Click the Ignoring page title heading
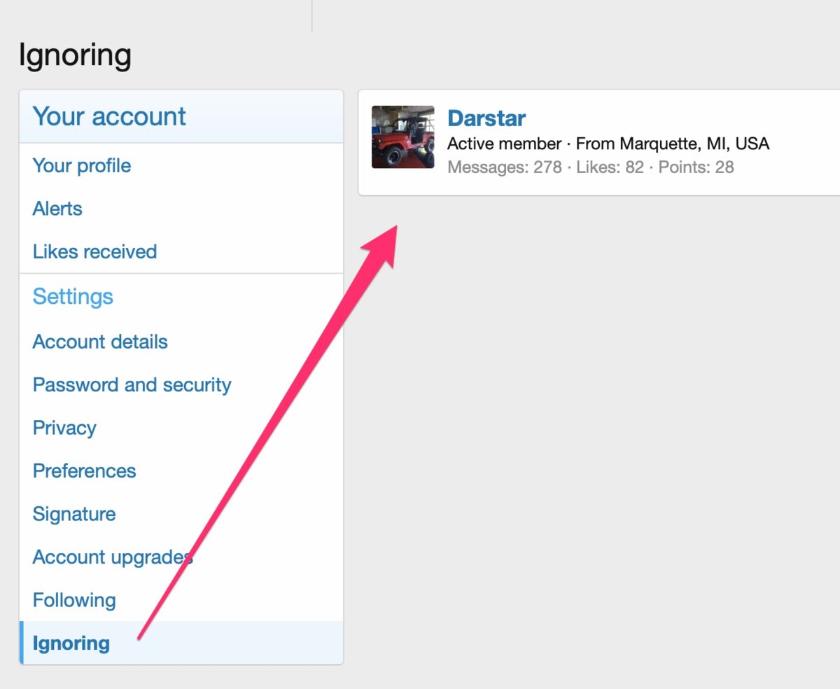Image resolution: width=840 pixels, height=689 pixels. coord(75,55)
